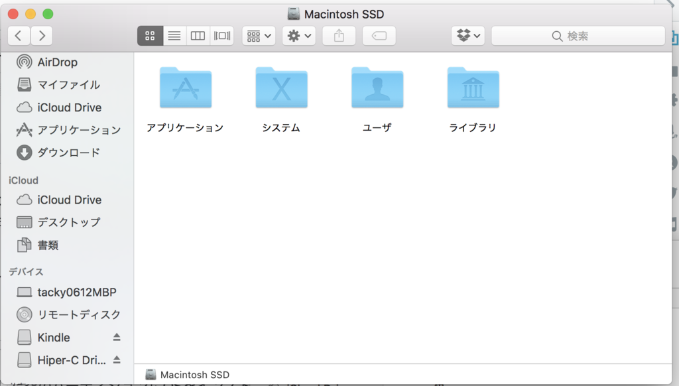Screen dimensions: 679x386
Task: Select リモートディスク in the sidebar
Action: [x=68, y=314]
